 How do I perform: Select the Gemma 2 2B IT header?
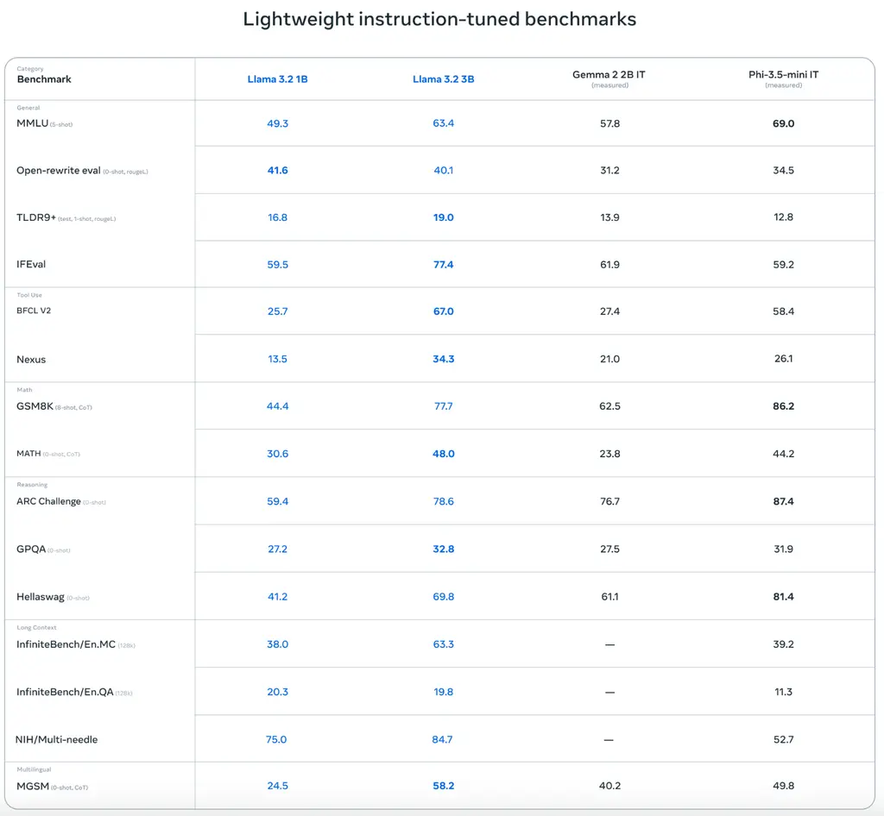coord(609,78)
